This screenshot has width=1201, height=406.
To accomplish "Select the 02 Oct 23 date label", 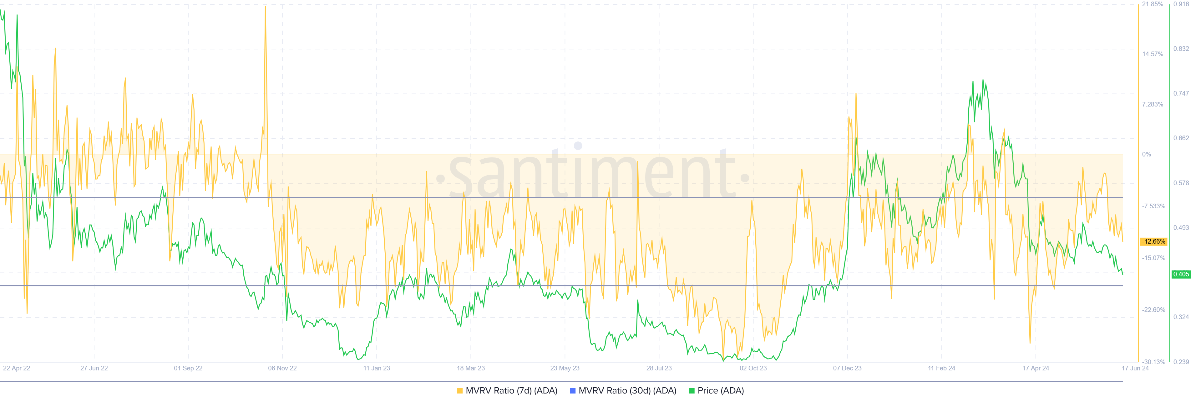I will tap(753, 368).
